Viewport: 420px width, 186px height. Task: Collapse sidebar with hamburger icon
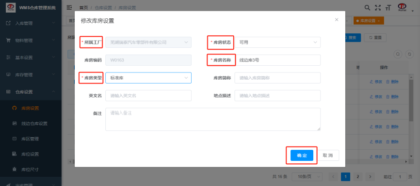point(69,7)
